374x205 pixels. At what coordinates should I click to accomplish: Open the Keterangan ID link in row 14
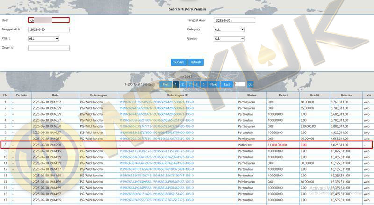(x=157, y=182)
